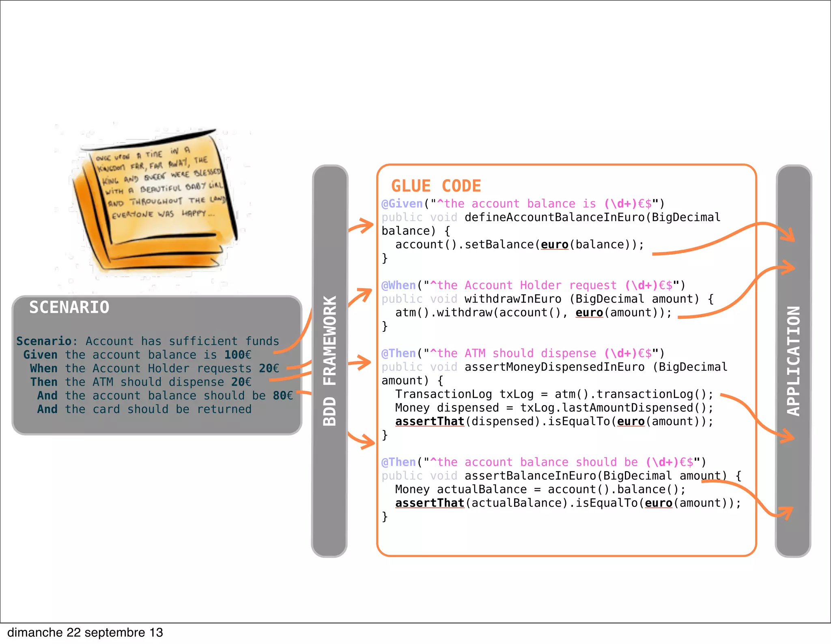The image size is (831, 644).
Task: Click the @Then ATM should dispense annotation
Action: tap(398, 354)
